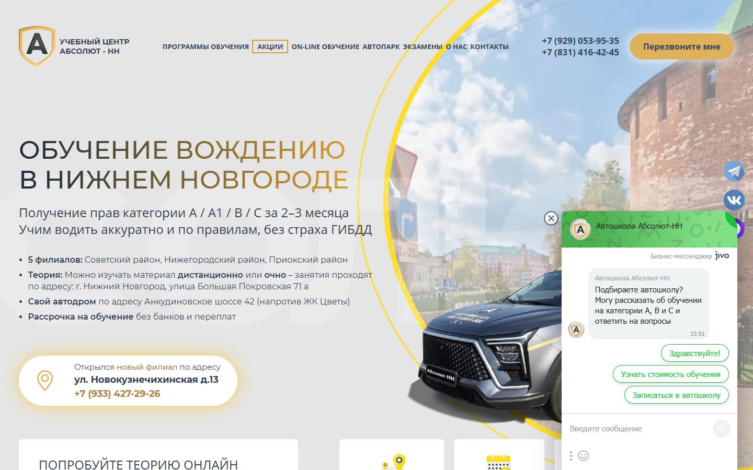Screen dimensions: 753x470
Task: Choose the Здравствуйте! quick reply
Action: pos(694,354)
